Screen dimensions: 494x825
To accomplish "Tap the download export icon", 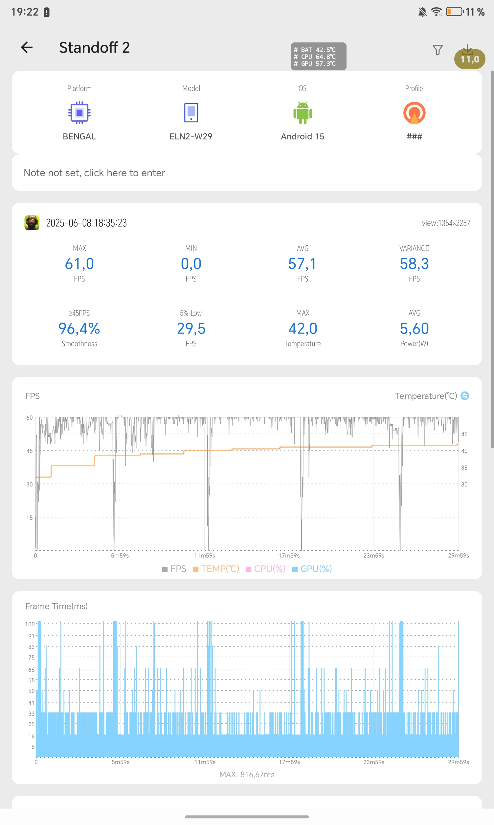I will click(467, 50).
